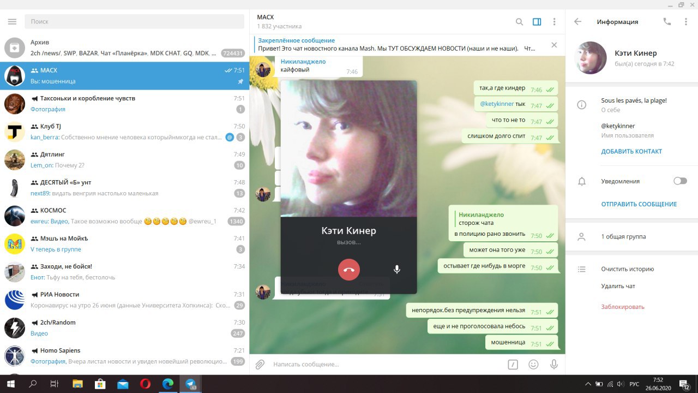698x393 pixels.
Task: Open the Mail app from taskbar
Action: [x=123, y=384]
